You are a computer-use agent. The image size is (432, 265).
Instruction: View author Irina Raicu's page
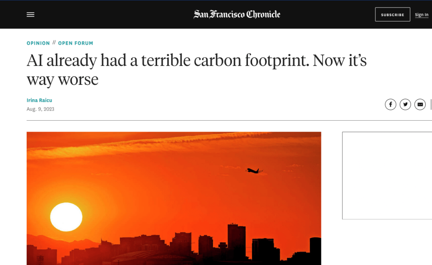pyautogui.click(x=39, y=100)
